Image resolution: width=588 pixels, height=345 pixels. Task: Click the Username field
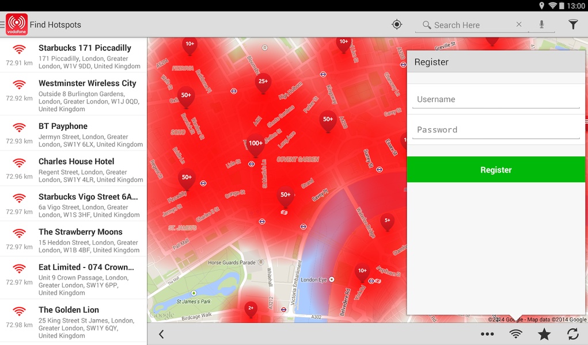(496, 99)
